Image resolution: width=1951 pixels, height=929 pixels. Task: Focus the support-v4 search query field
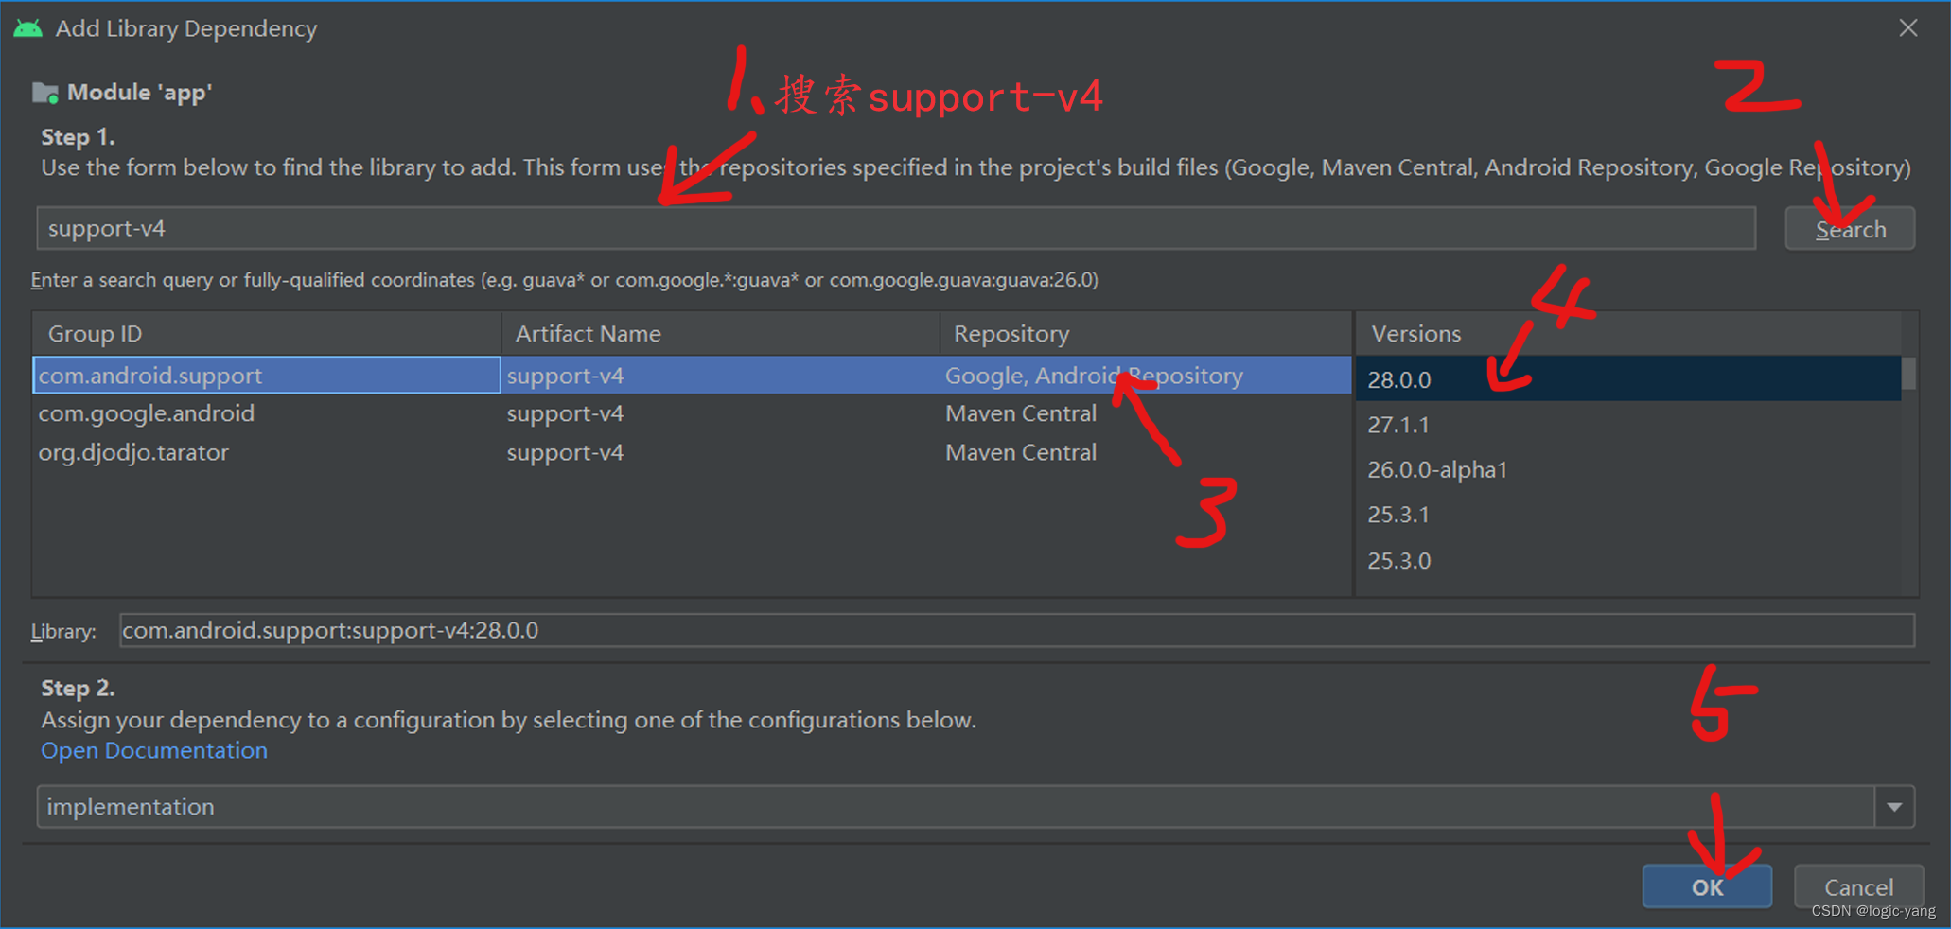[896, 228]
